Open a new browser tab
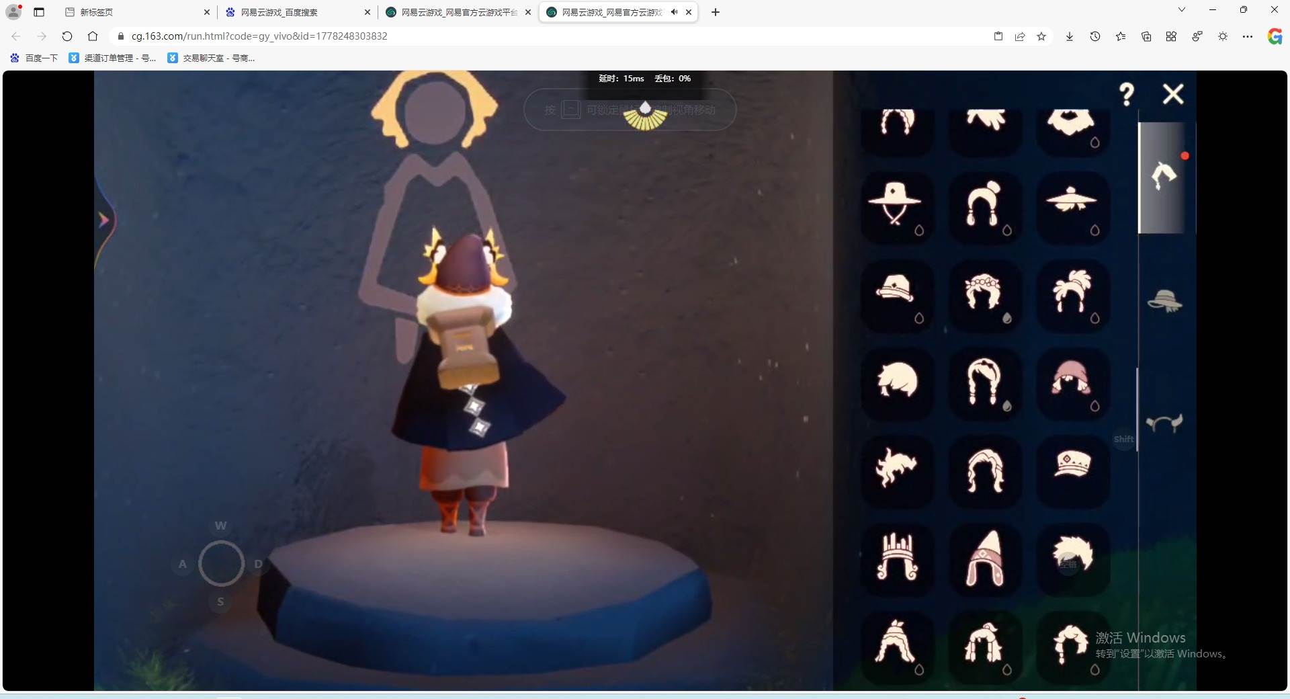Screen dimensions: 1290x699 [716, 12]
